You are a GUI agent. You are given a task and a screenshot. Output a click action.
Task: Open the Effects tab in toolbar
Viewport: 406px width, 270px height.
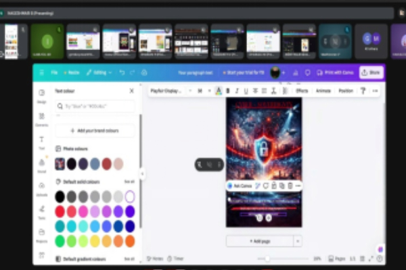(302, 90)
